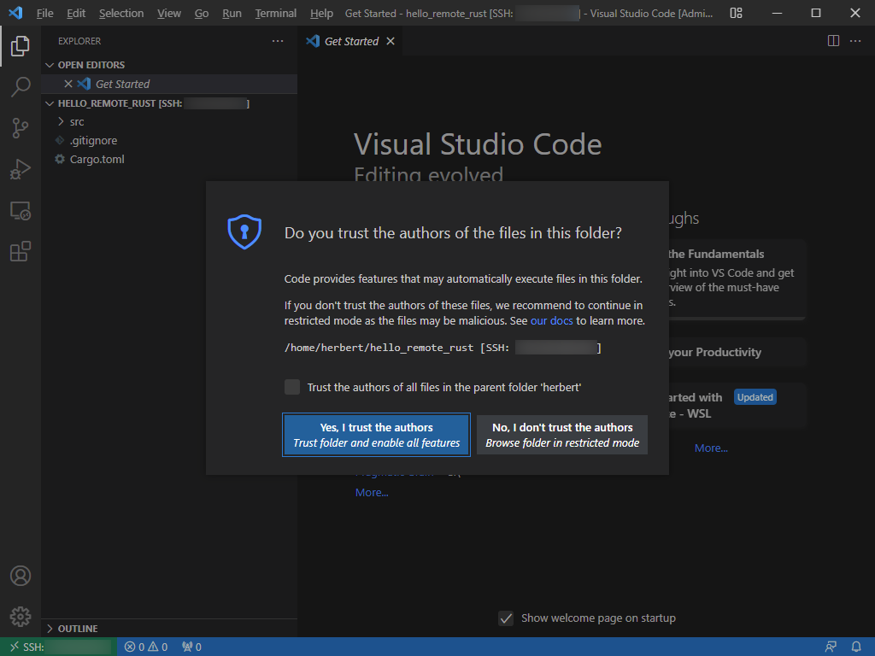
Task: Open the Extensions view
Action: [21, 251]
